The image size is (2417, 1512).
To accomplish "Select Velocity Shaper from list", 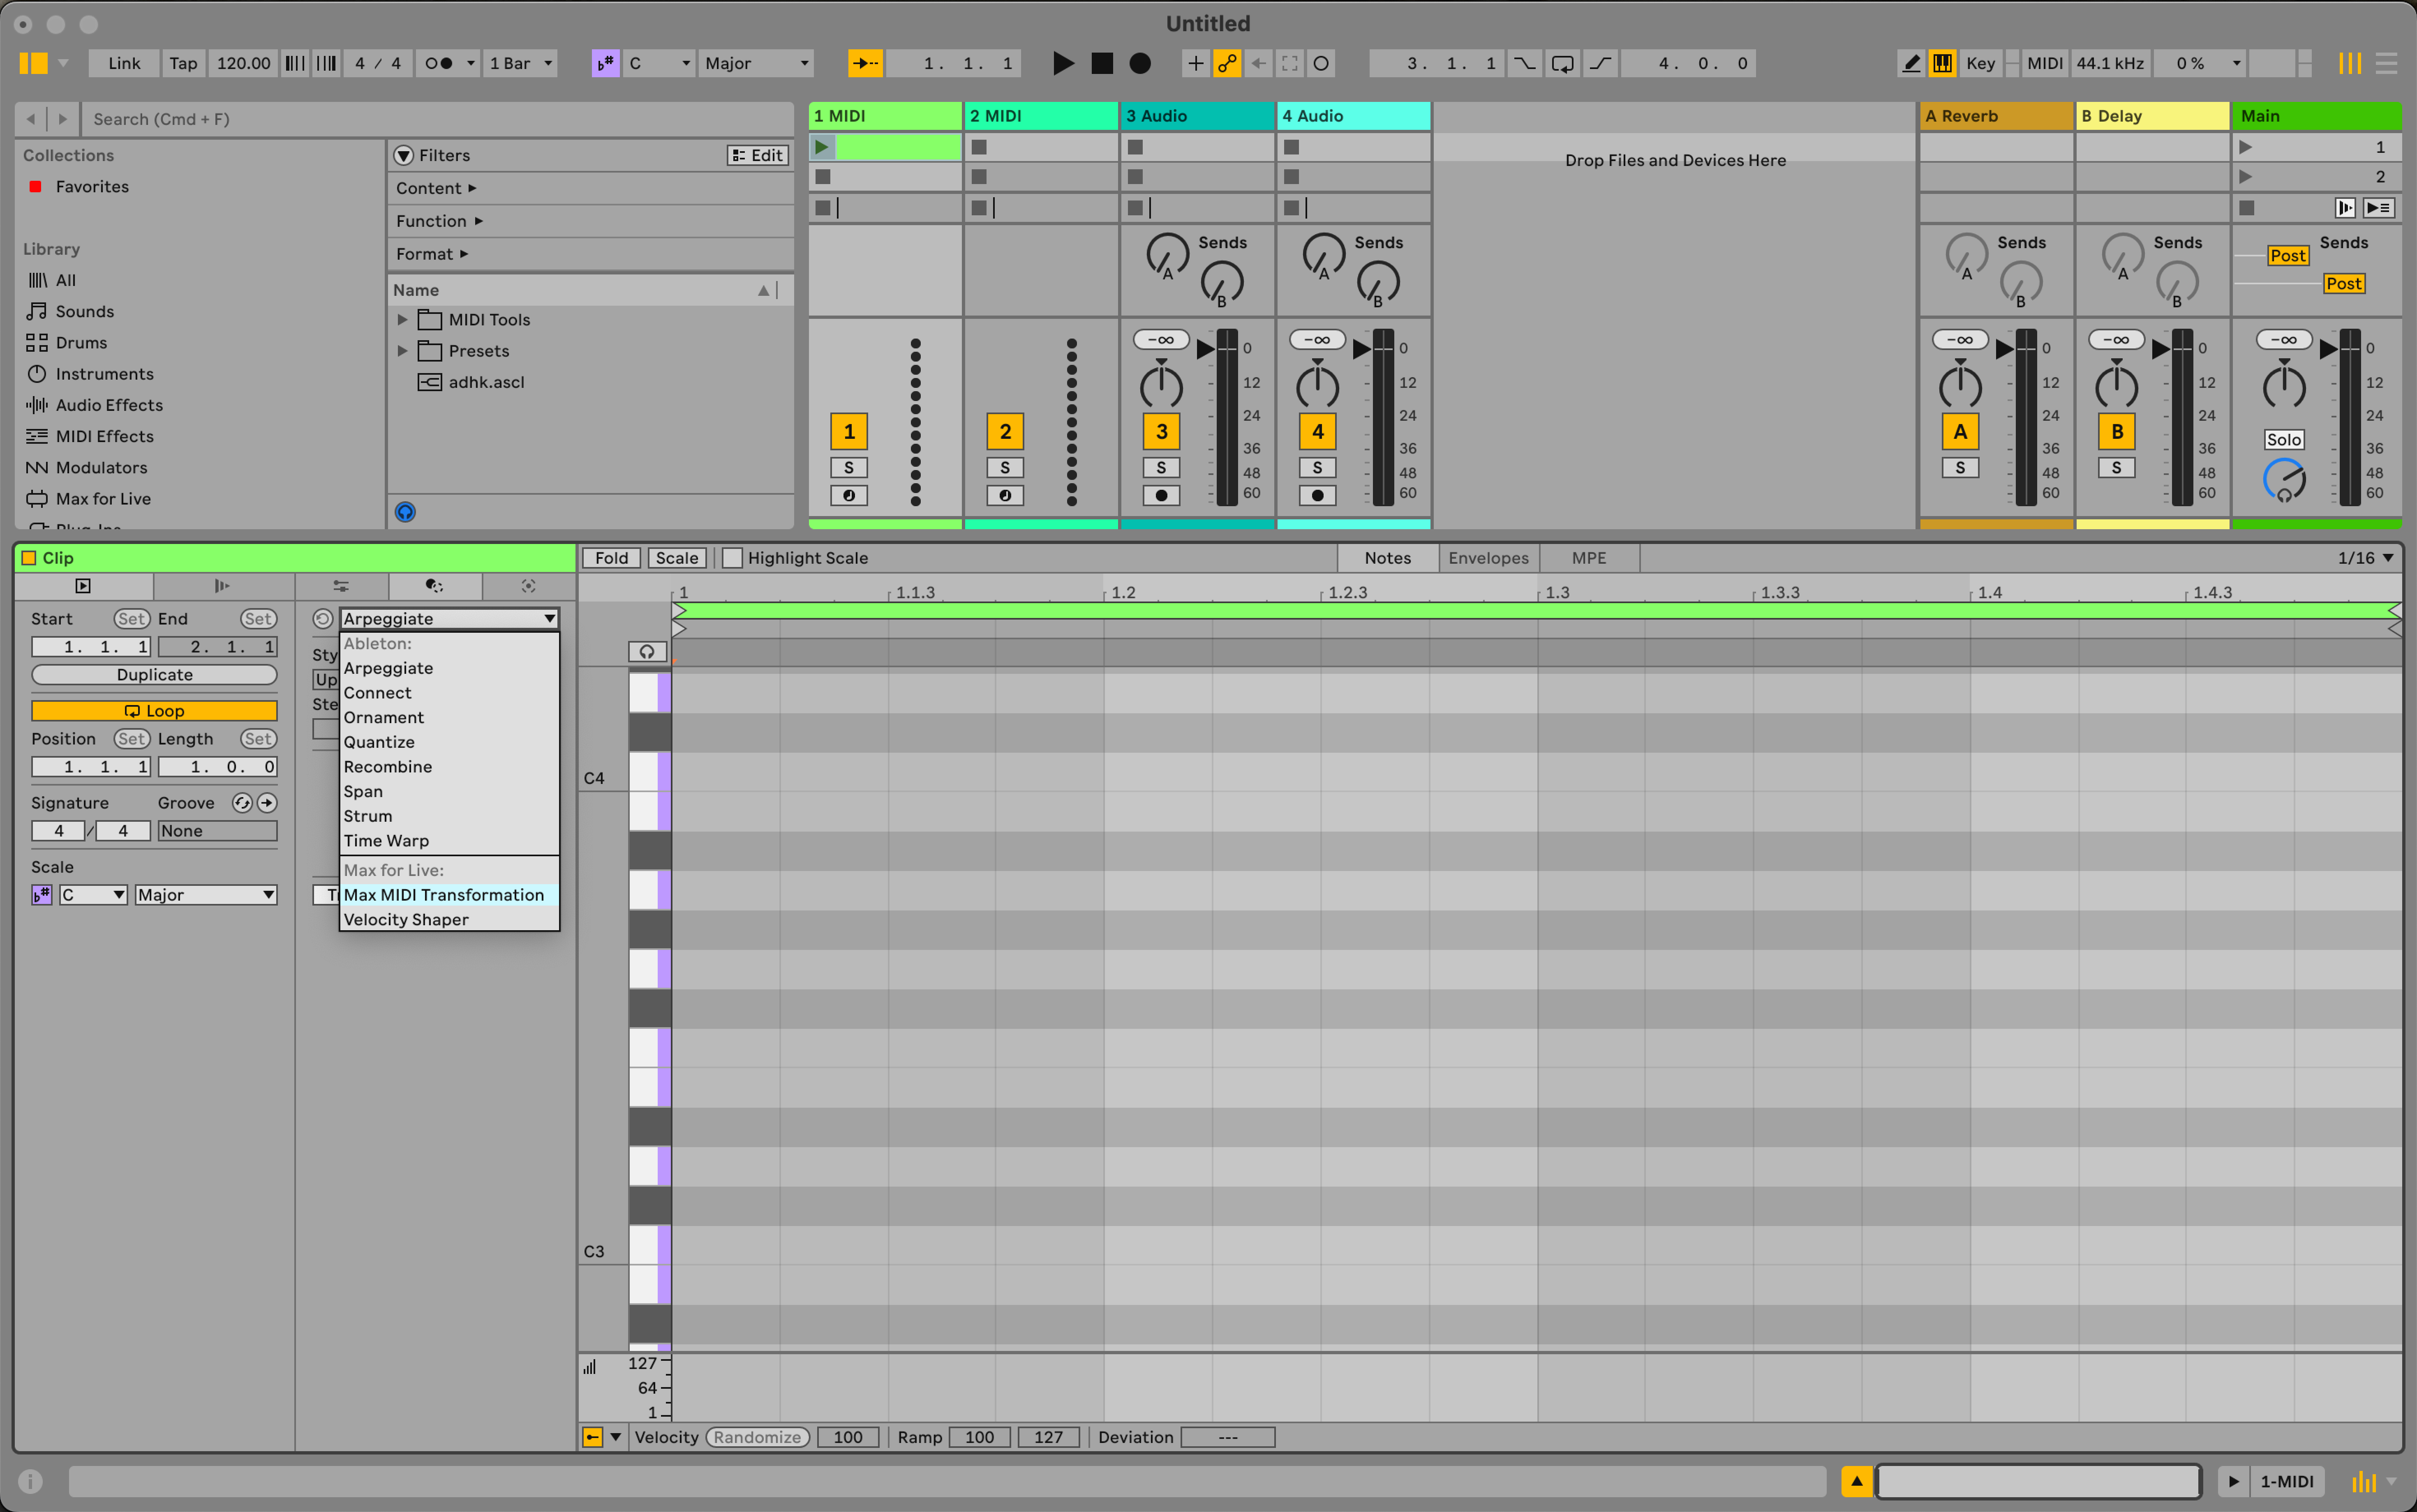I will pyautogui.click(x=449, y=920).
